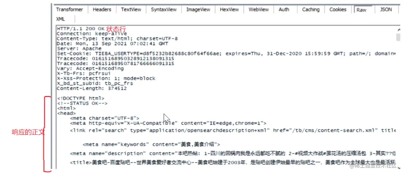
Task: Click the '<html>' tag line
Action: (66, 108)
